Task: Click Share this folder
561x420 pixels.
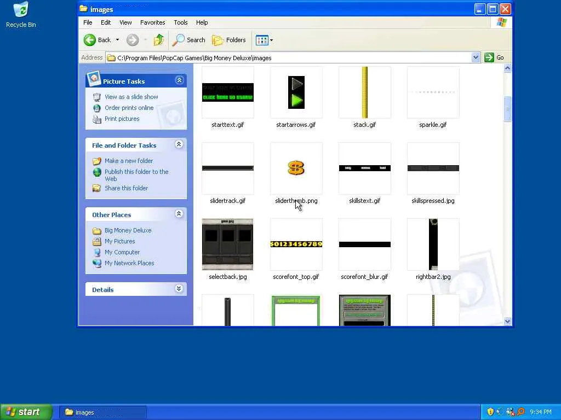Action: pyautogui.click(x=127, y=188)
